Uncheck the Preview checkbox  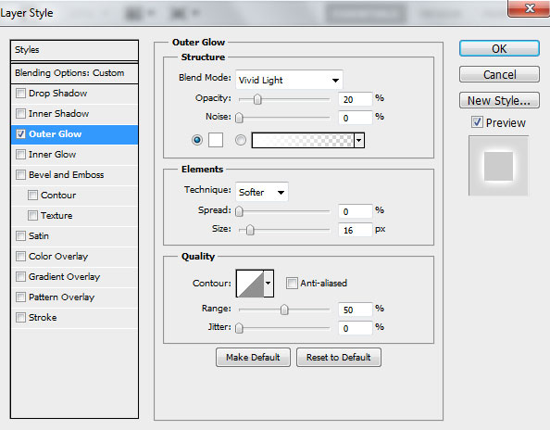tap(477, 122)
